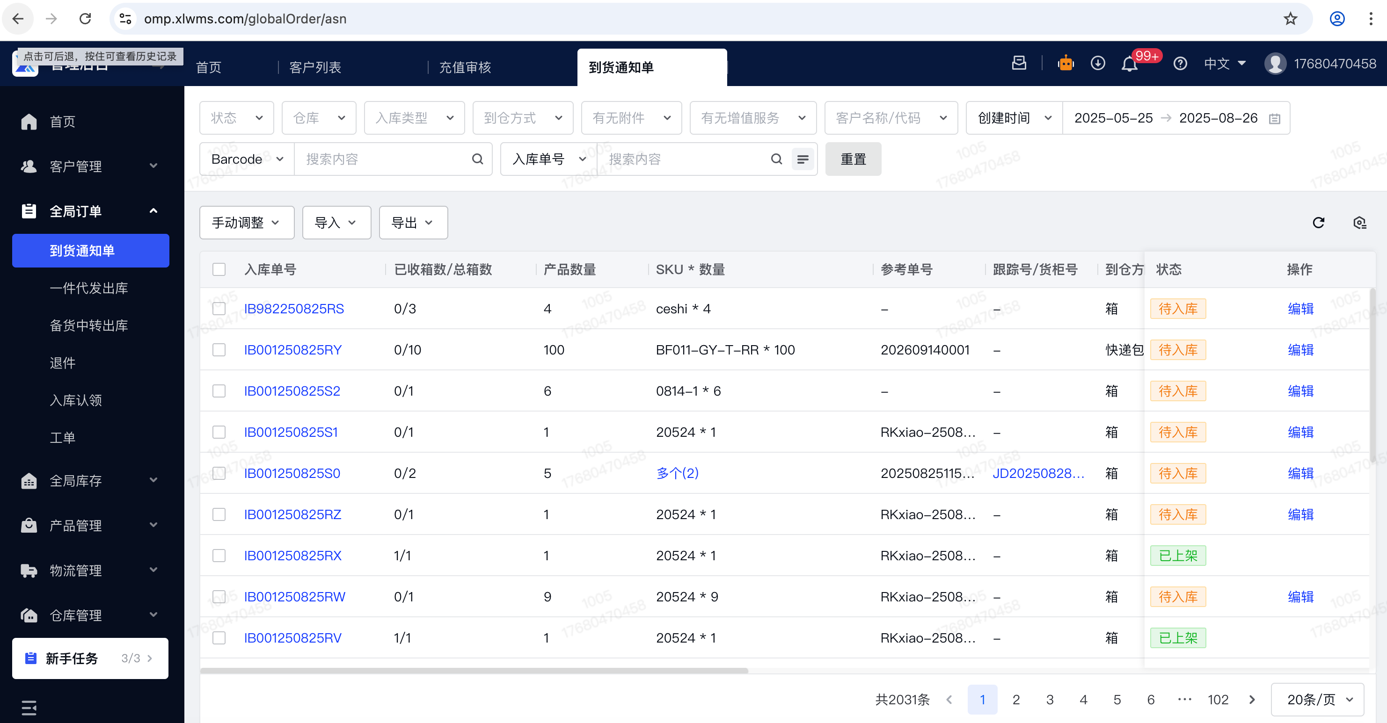Open 备货中转出库 in the sidebar
Image resolution: width=1387 pixels, height=723 pixels.
click(x=89, y=325)
